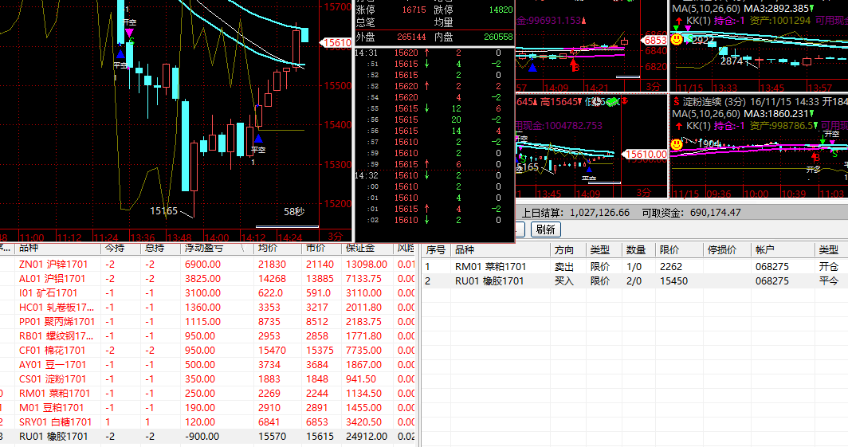The width and height of the screenshot is (848, 447).
Task: Click the 15610 price tag on main chart axis
Action: pos(336,42)
